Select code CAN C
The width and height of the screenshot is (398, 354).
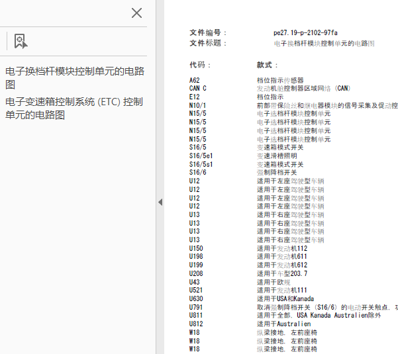[x=198, y=88]
